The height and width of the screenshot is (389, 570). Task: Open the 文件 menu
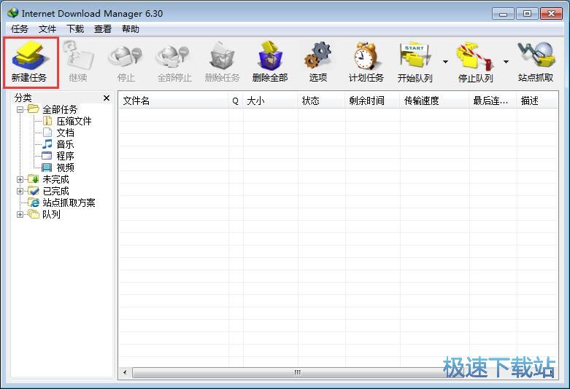point(47,29)
